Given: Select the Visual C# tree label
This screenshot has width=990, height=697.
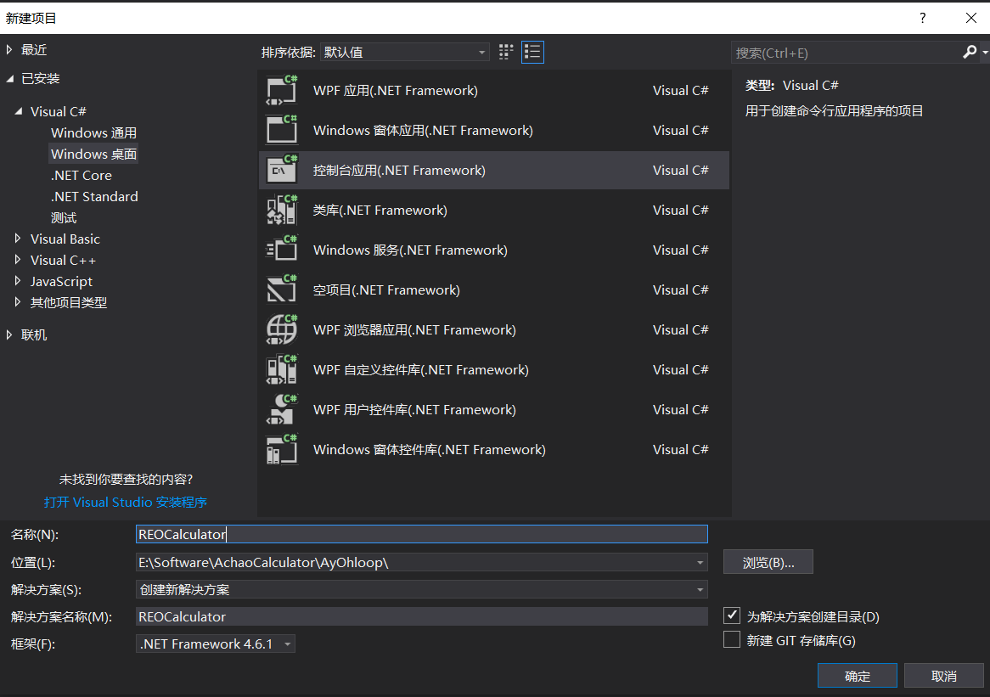Looking at the screenshot, I should (58, 111).
